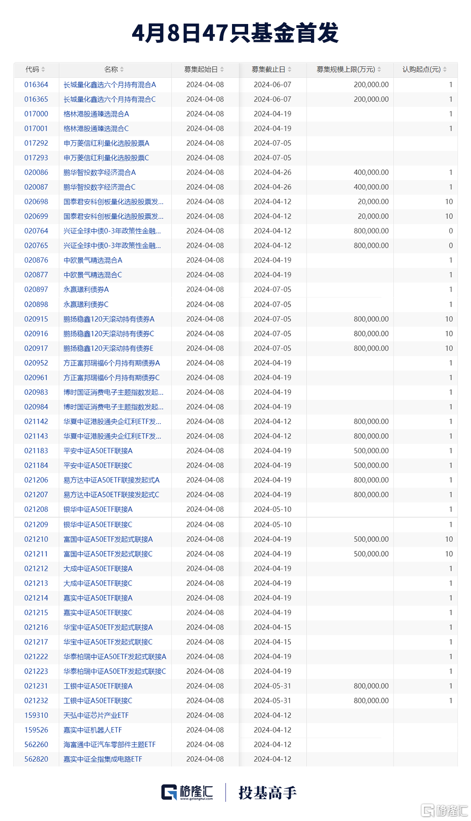Open fund link 天弘中证芯片产业ETF

96,715
